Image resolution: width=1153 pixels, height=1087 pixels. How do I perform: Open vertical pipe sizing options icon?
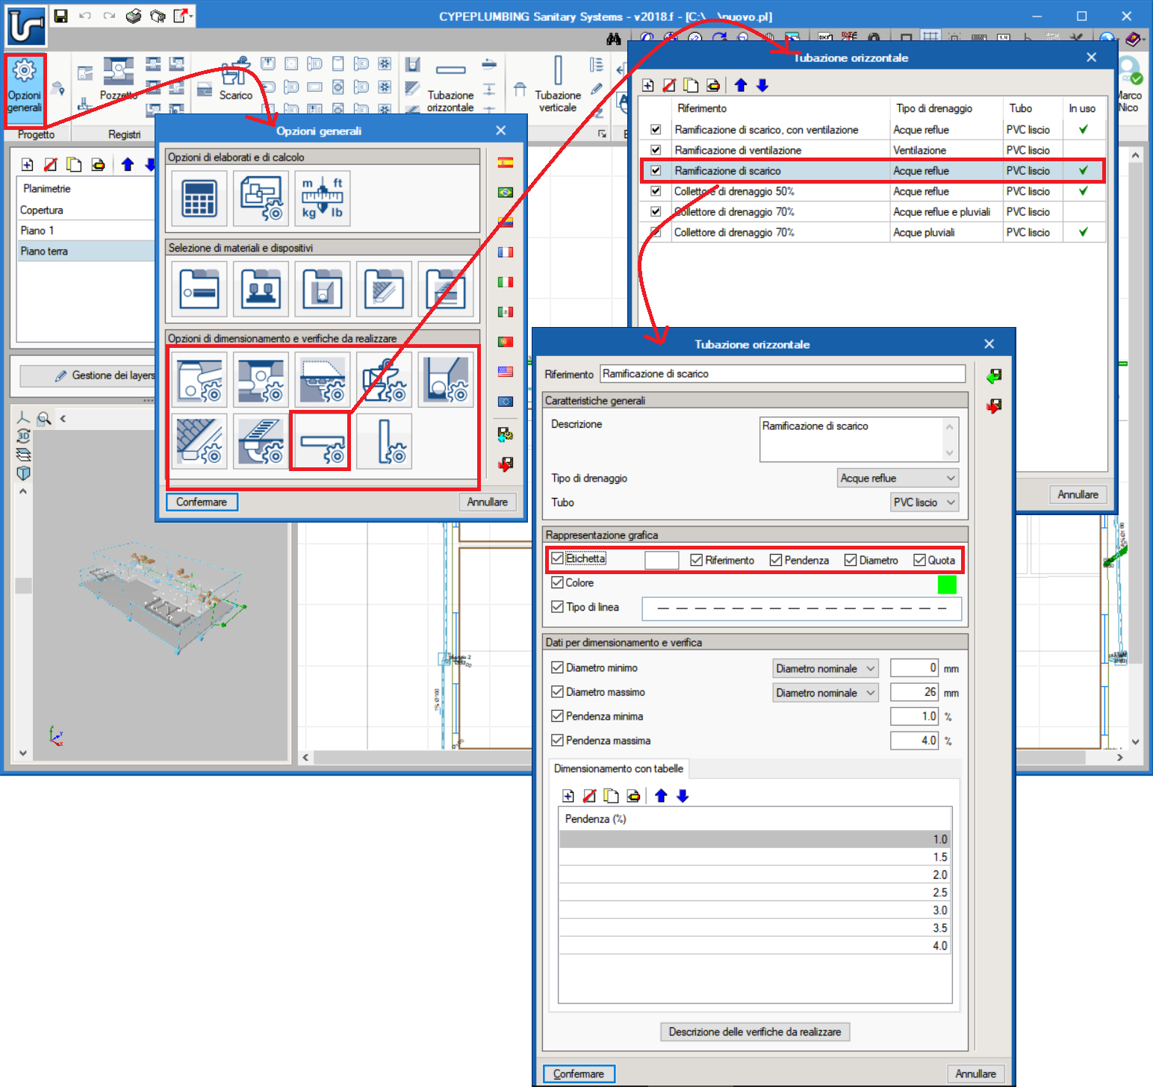tap(384, 443)
